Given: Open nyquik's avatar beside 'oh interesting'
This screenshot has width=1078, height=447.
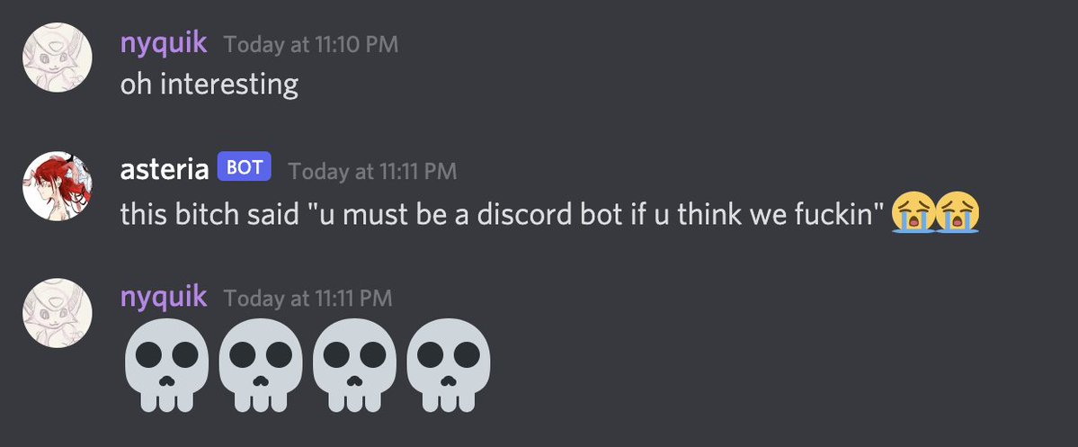Looking at the screenshot, I should tap(57, 58).
